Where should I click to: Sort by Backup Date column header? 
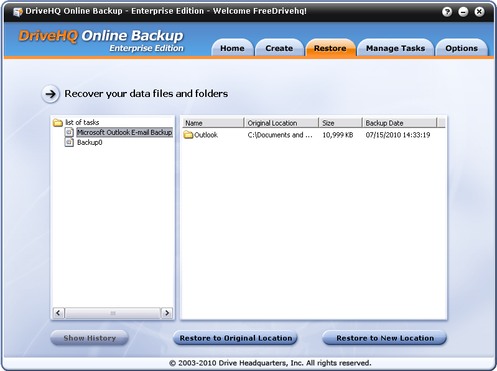[x=399, y=123]
